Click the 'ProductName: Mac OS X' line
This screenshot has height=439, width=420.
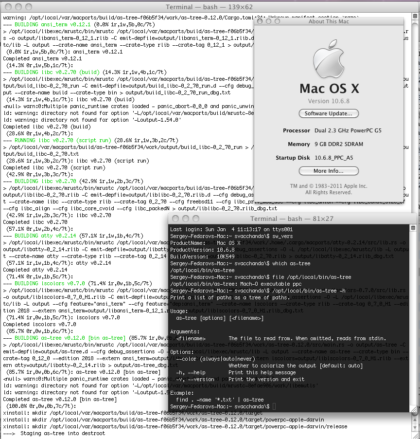[205, 243]
